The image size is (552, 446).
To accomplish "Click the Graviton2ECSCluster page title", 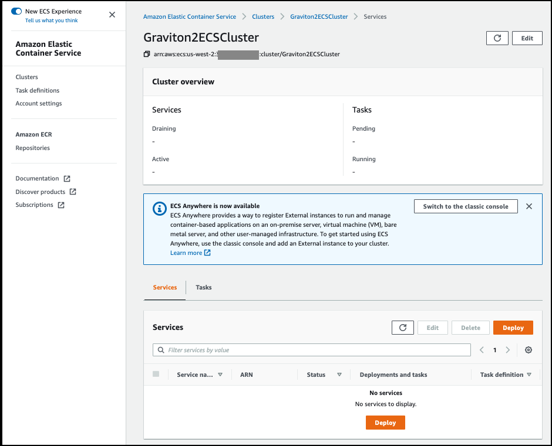I will pyautogui.click(x=201, y=38).
